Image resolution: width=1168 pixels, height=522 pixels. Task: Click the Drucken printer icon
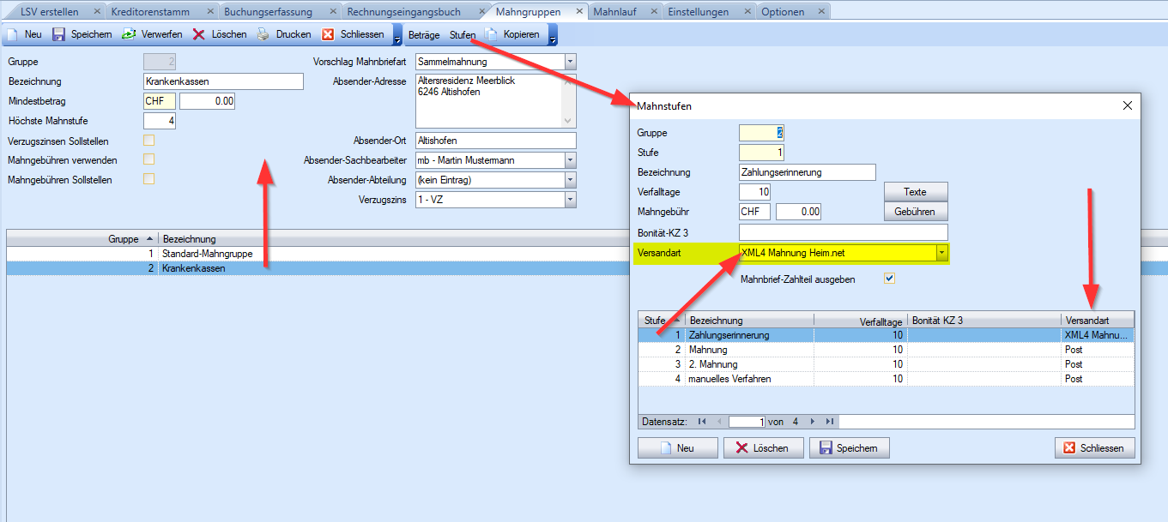pyautogui.click(x=263, y=35)
